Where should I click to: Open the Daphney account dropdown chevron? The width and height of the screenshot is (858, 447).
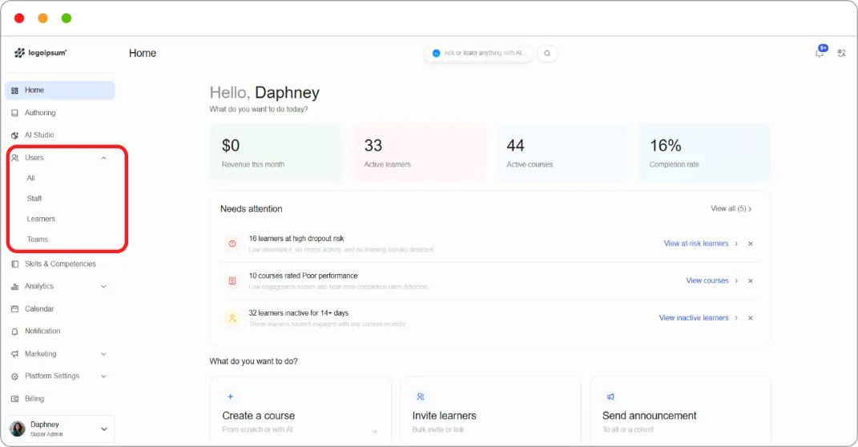pyautogui.click(x=104, y=429)
